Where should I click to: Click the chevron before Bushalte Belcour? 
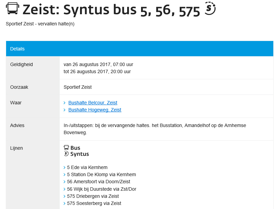pos(64,103)
